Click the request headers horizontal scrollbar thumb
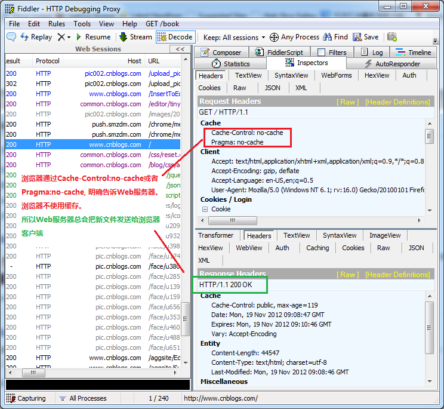 (x=233, y=221)
